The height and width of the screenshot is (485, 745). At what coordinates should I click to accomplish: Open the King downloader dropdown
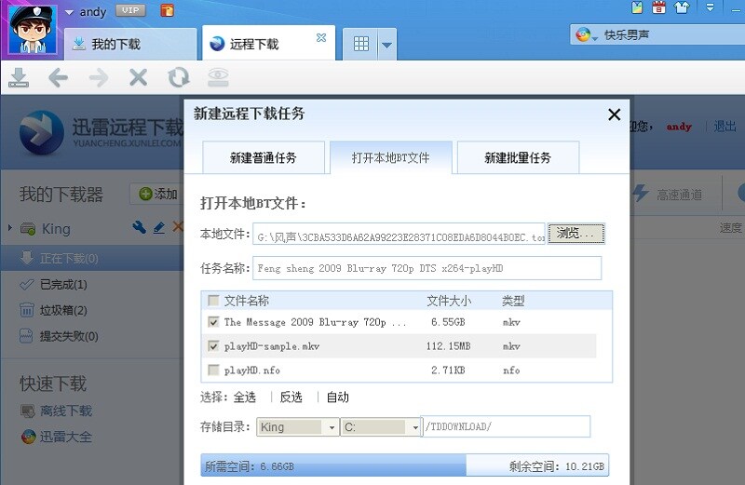[x=298, y=427]
